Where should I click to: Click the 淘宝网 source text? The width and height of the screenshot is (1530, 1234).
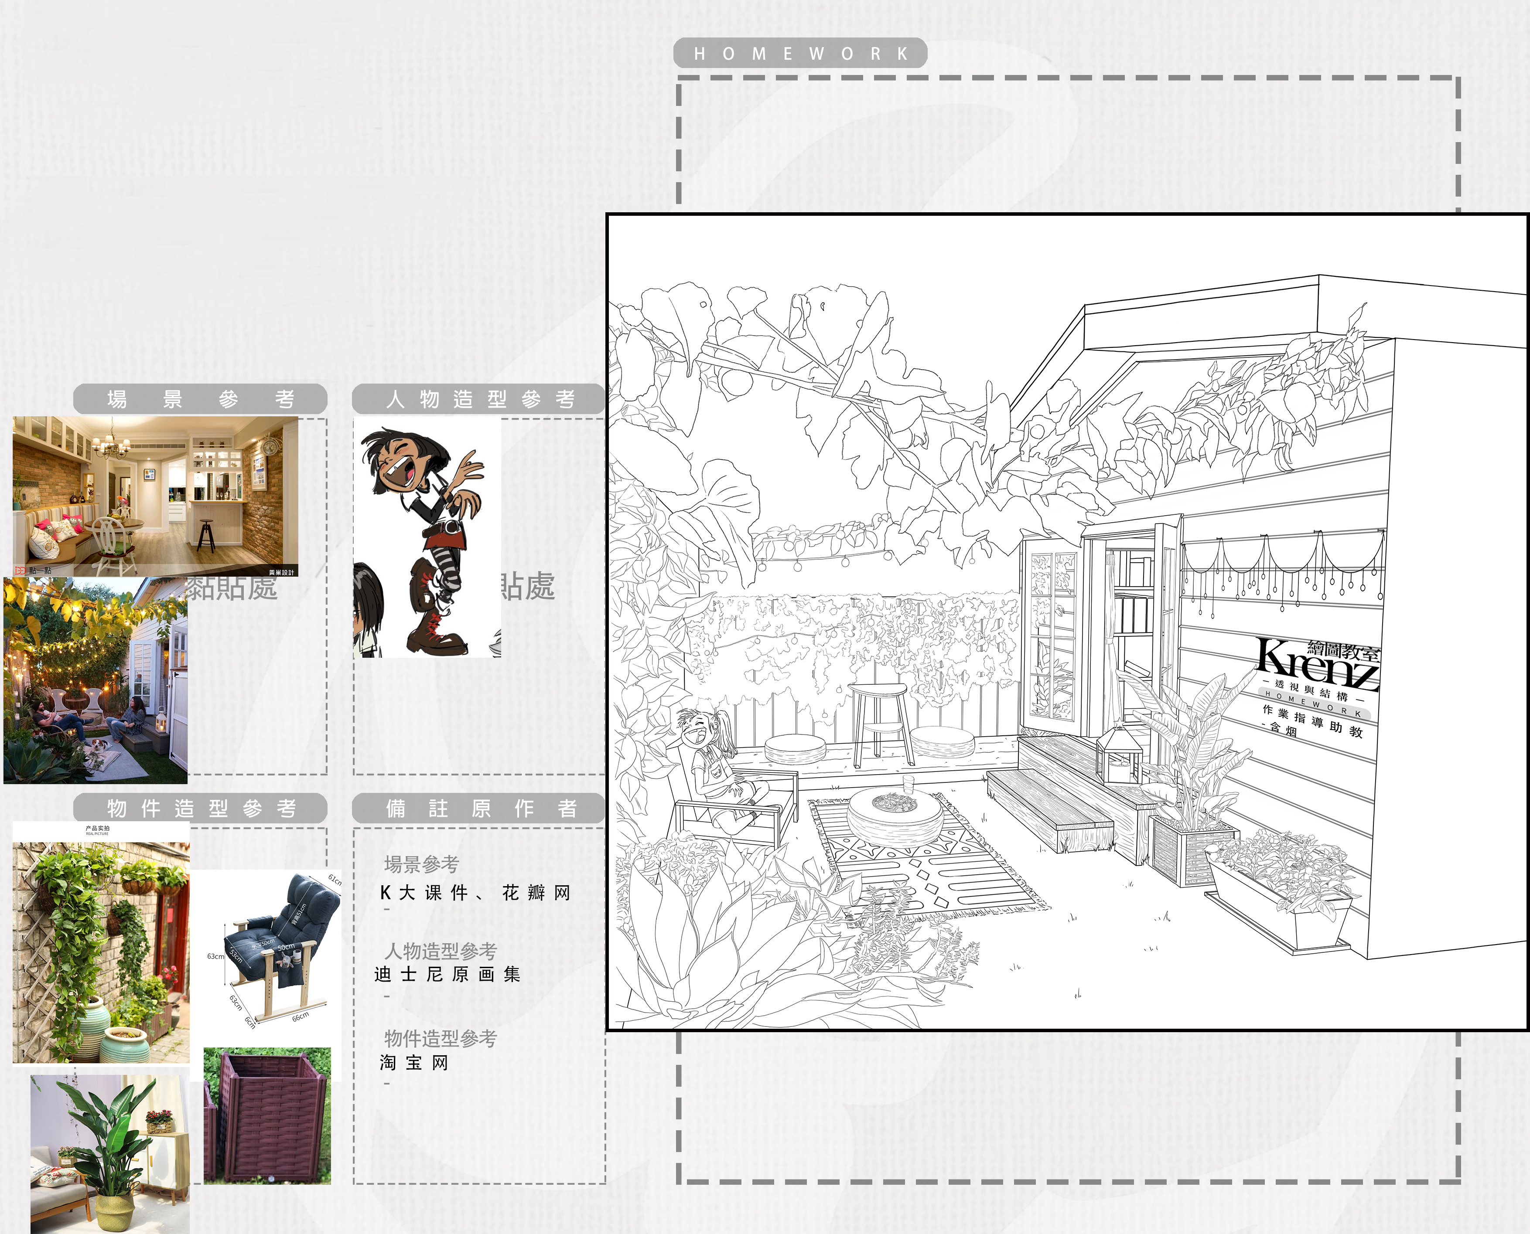pos(414,1063)
